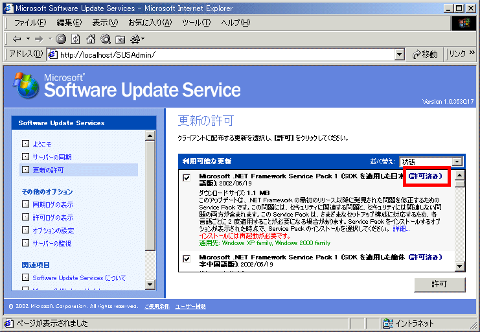This screenshot has height=332, width=480.
Task: Click the square icon beside オプションの設定
Action: tap(25, 230)
